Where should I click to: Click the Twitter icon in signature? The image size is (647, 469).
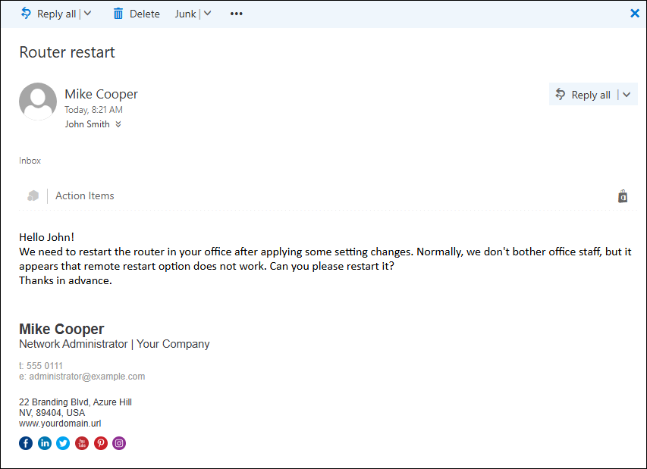pyautogui.click(x=63, y=443)
